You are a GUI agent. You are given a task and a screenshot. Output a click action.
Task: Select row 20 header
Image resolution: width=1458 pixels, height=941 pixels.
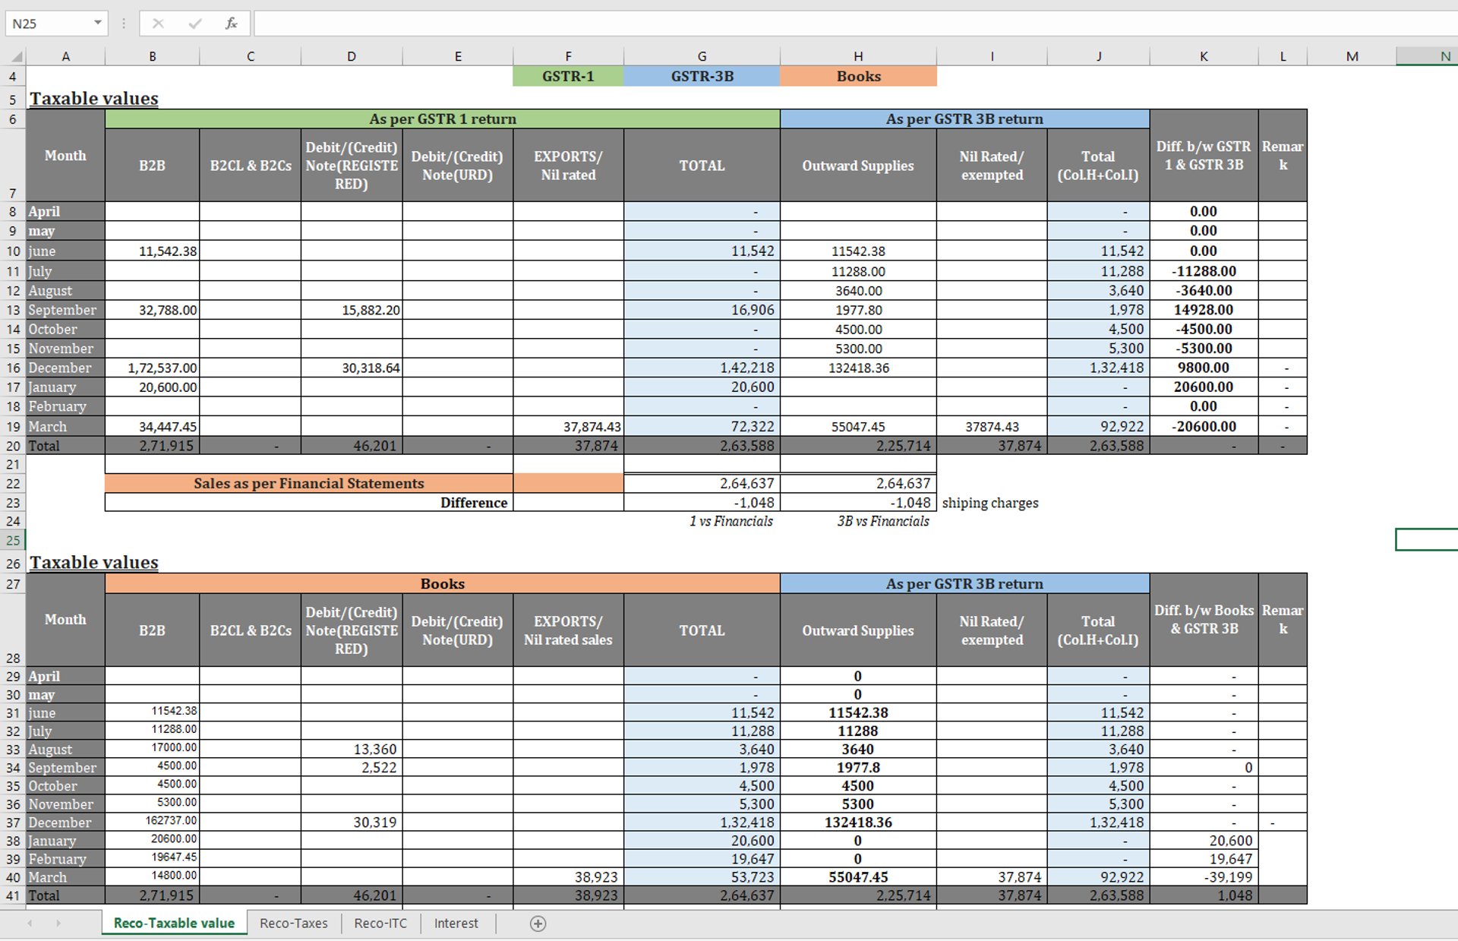pyautogui.click(x=13, y=446)
